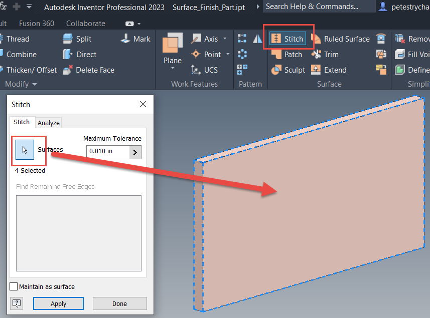Screen dimensions: 430x318
Task: Collapse the Modify panel expander
Action: point(35,84)
